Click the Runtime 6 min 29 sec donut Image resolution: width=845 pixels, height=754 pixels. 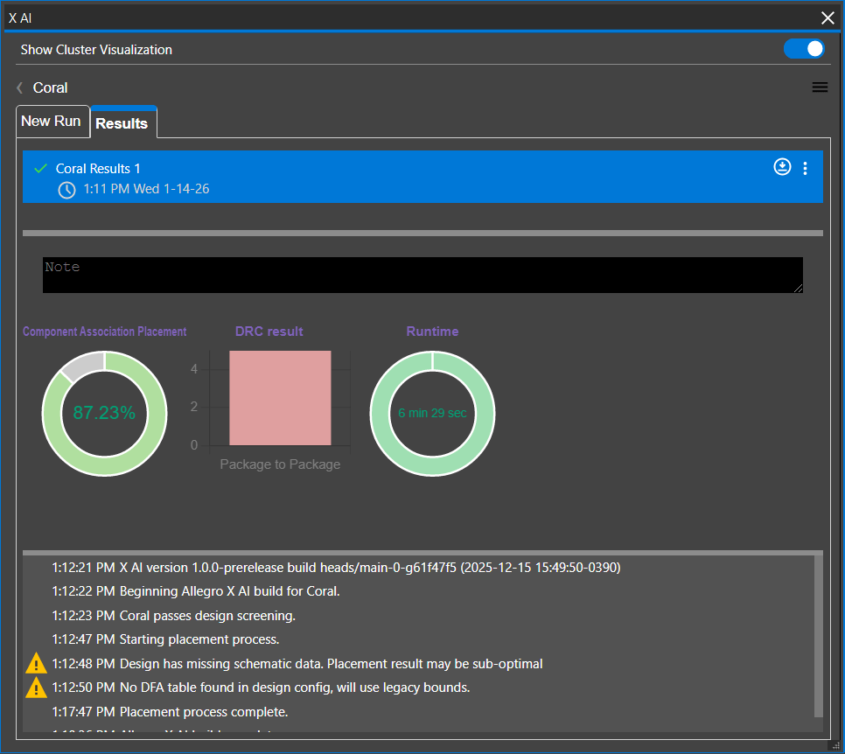(432, 413)
